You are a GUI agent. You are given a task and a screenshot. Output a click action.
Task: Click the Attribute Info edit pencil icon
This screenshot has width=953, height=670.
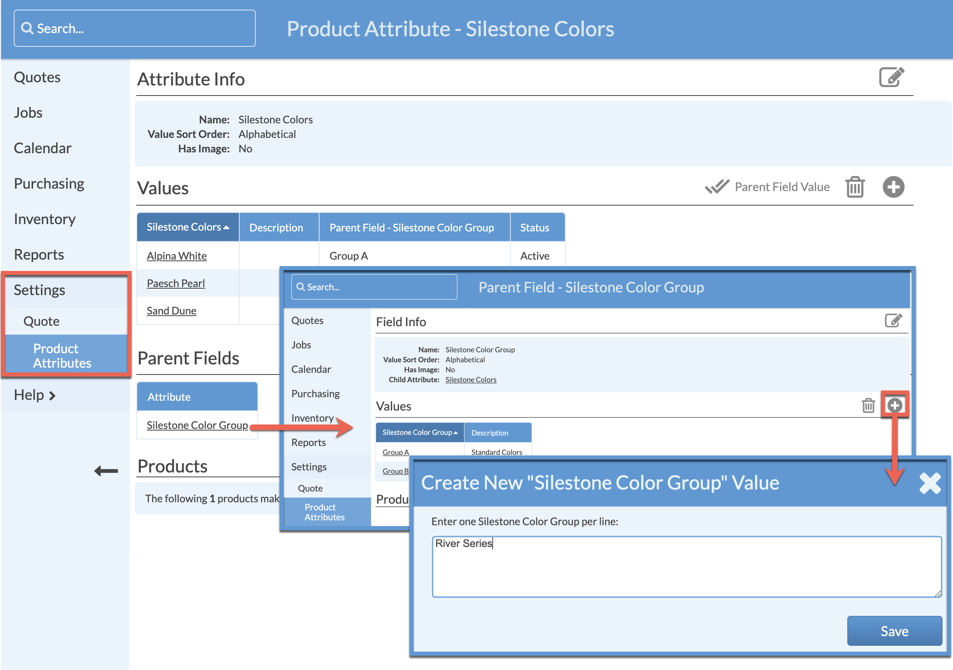pyautogui.click(x=891, y=77)
